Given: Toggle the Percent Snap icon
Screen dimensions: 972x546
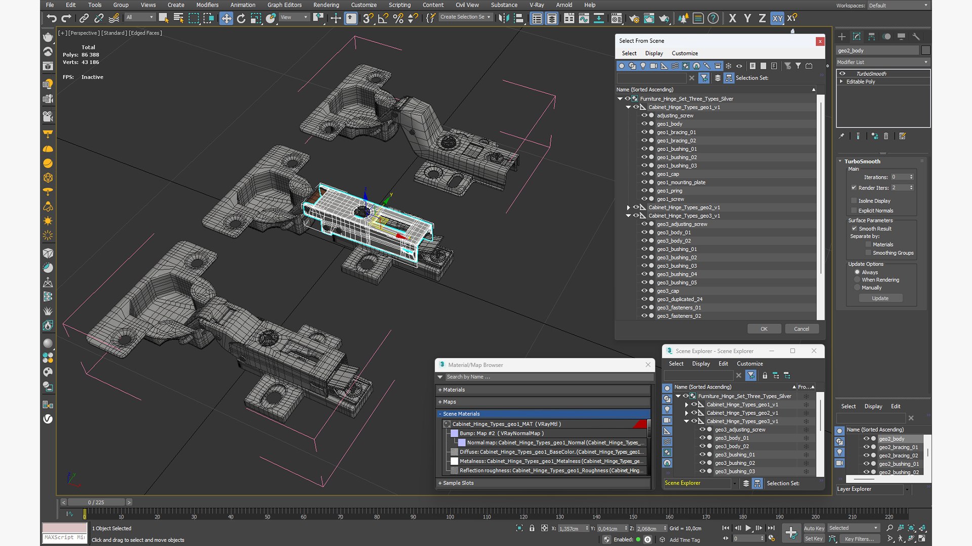Looking at the screenshot, I should [x=398, y=18].
